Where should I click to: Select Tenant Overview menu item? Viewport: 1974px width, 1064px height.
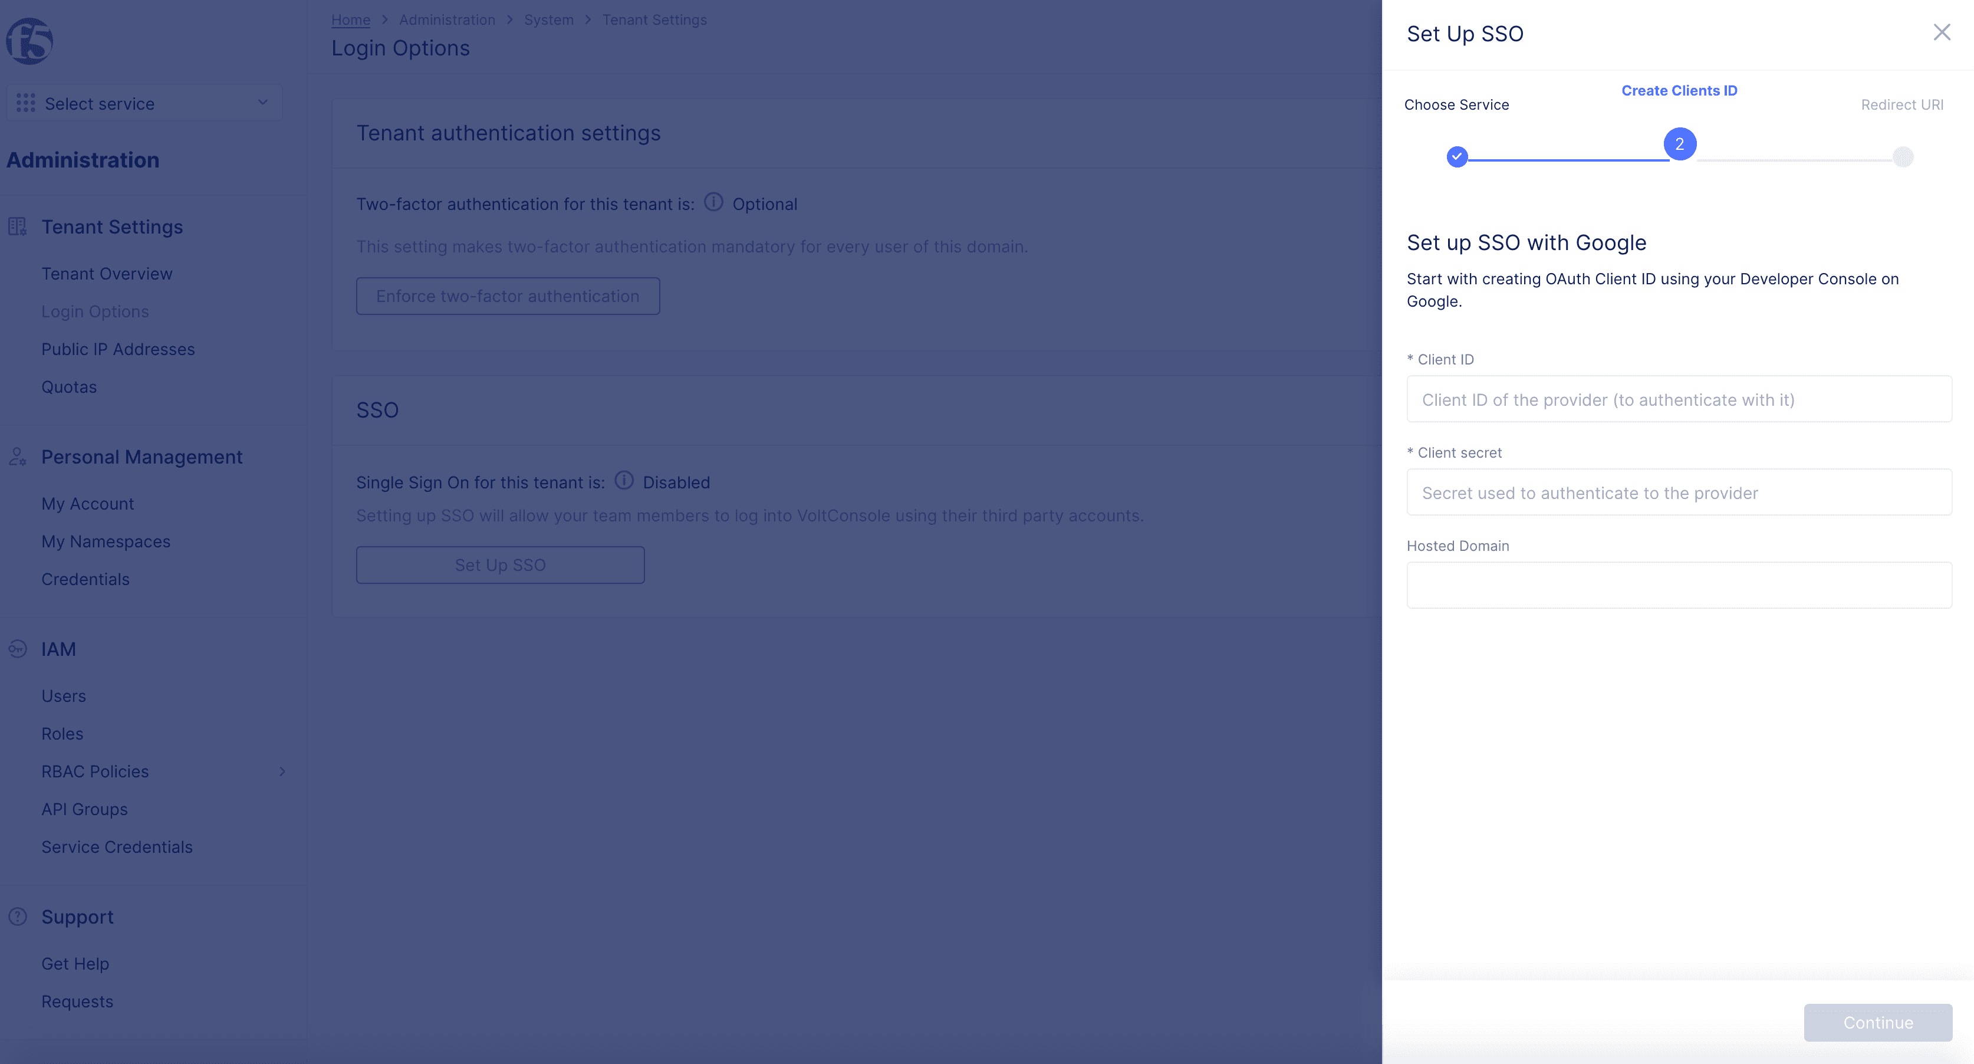coord(106,272)
